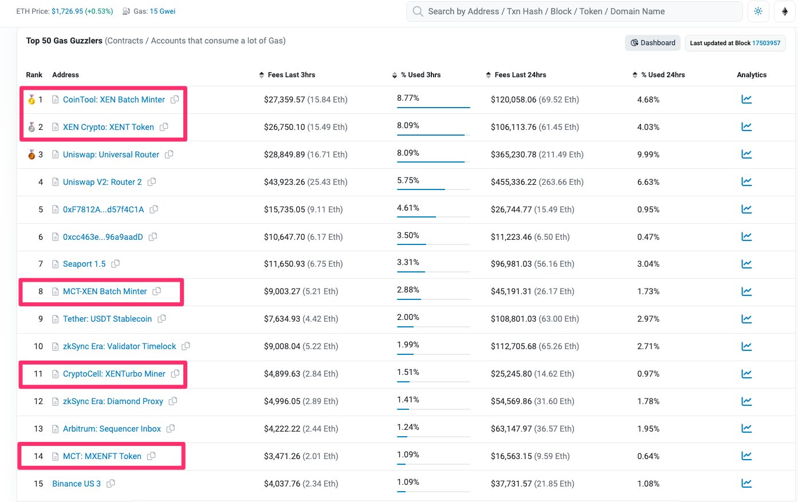Copy address of Uniswap: Universal Router
The height and width of the screenshot is (502, 798).
tap(169, 154)
